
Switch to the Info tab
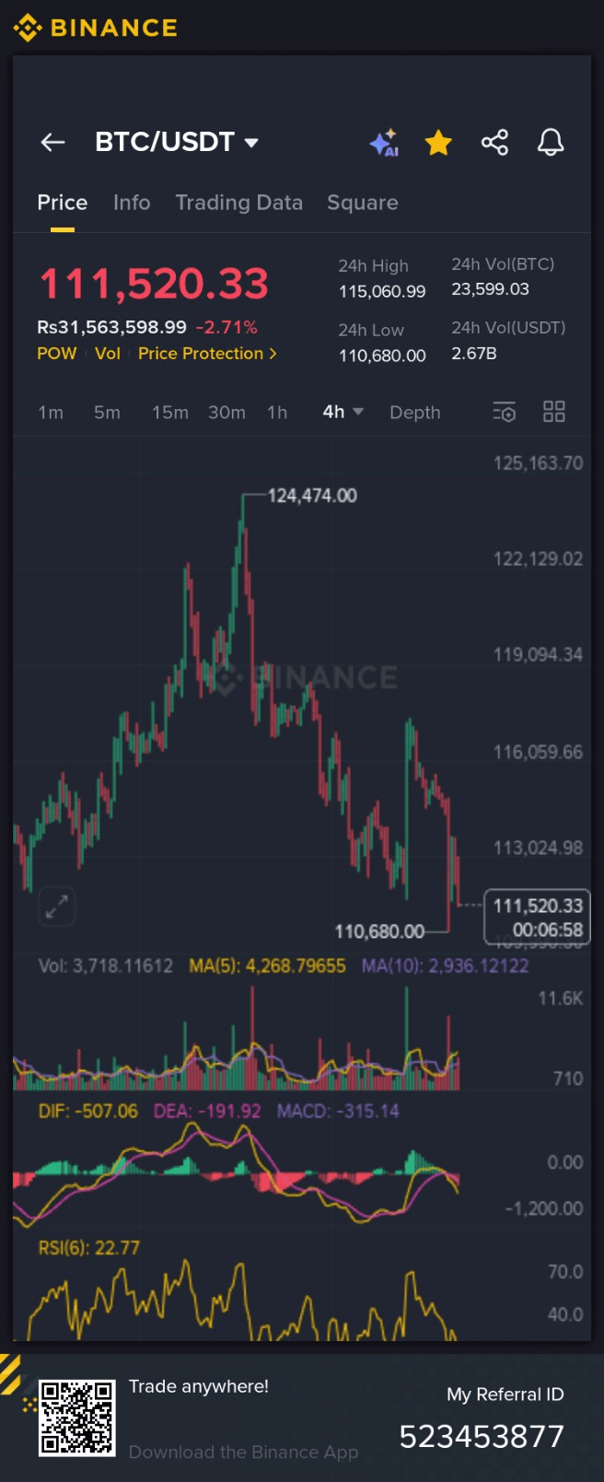pos(132,203)
